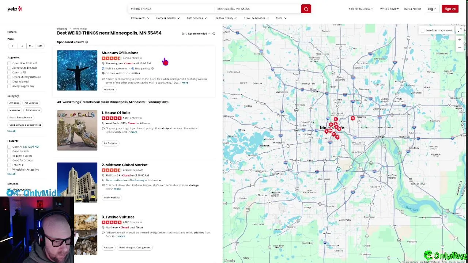Select the Antiques category chip
This screenshot has height=263, width=468.
[14, 103]
